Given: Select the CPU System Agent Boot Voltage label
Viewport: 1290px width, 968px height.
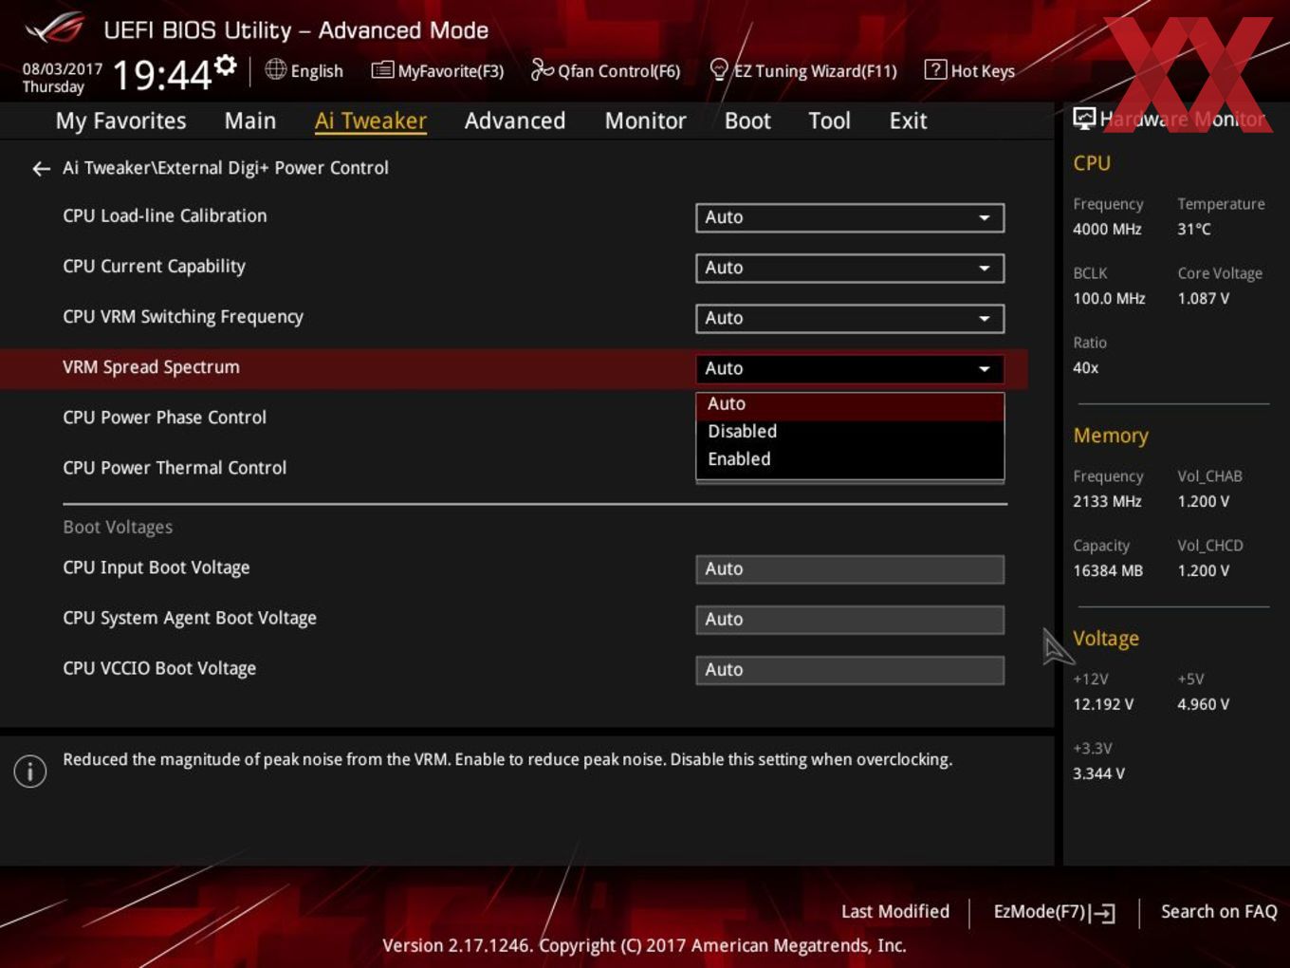Looking at the screenshot, I should 190,618.
